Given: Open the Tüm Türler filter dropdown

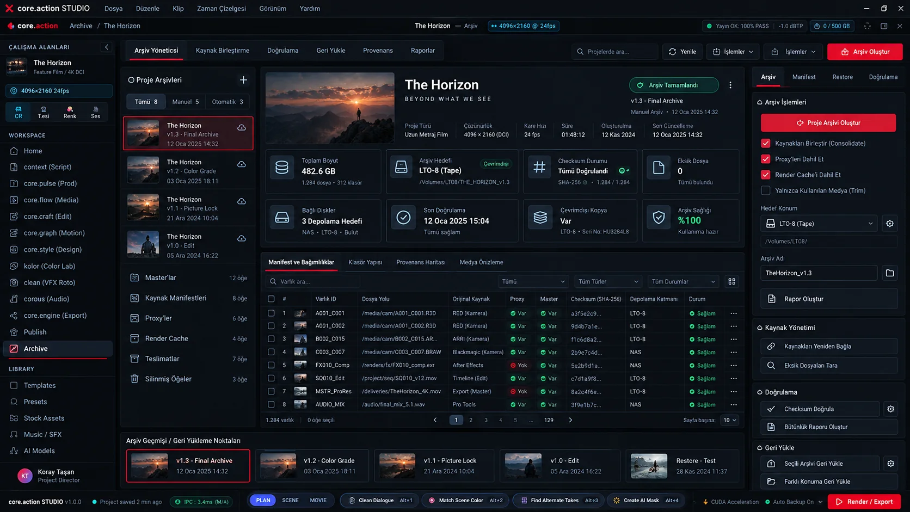Looking at the screenshot, I should [x=608, y=282].
